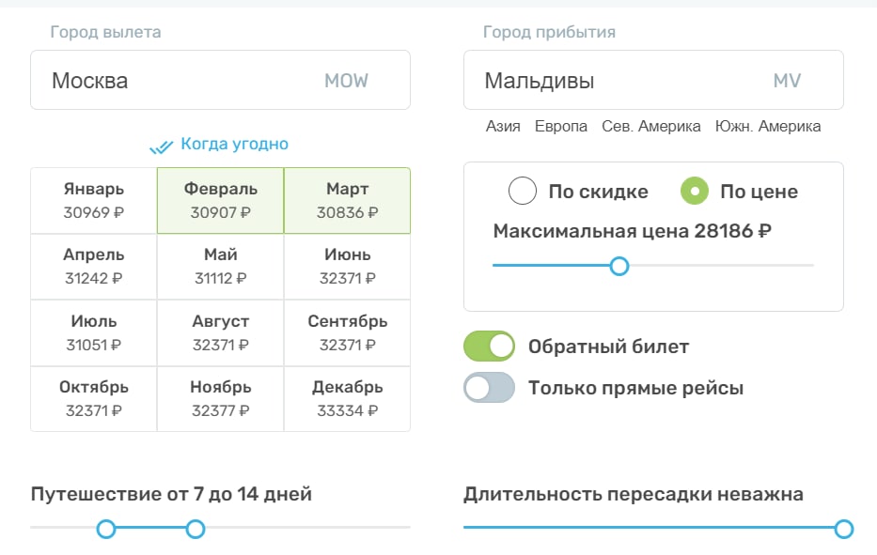Enable the Только прямые рейсы toggle
Viewport: 877px width, 555px height.
coord(490,388)
